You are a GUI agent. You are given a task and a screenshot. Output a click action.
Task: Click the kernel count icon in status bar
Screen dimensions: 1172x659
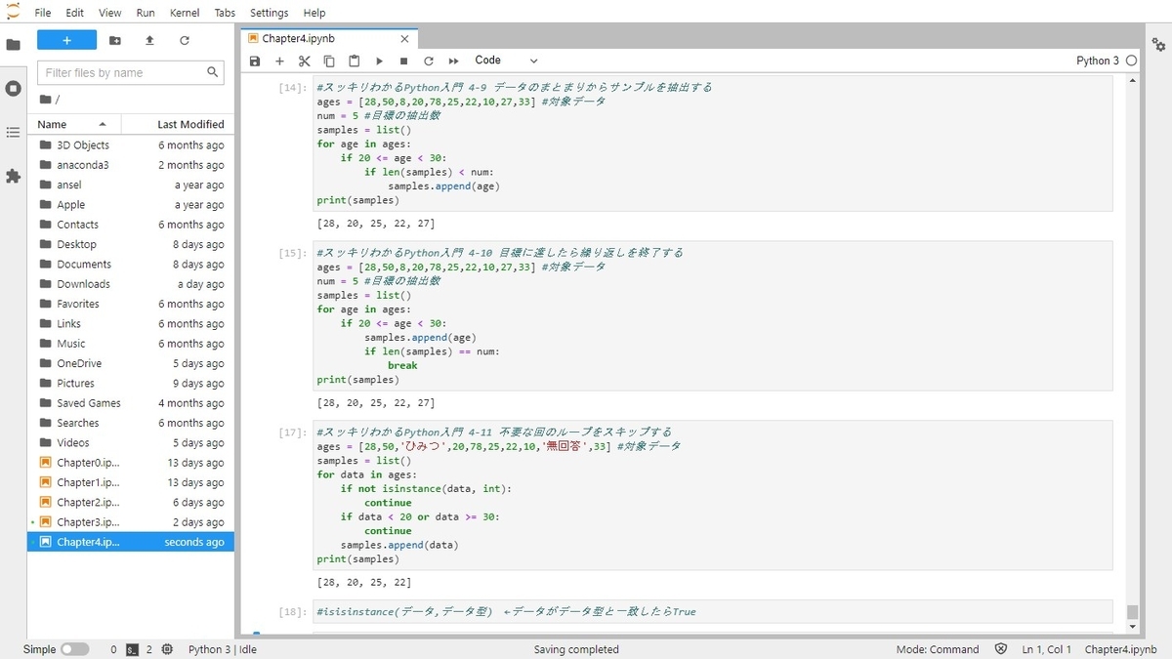click(x=167, y=649)
